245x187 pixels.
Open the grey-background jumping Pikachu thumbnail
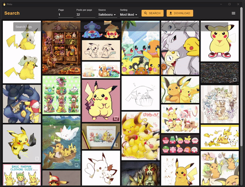[x=22, y=143]
